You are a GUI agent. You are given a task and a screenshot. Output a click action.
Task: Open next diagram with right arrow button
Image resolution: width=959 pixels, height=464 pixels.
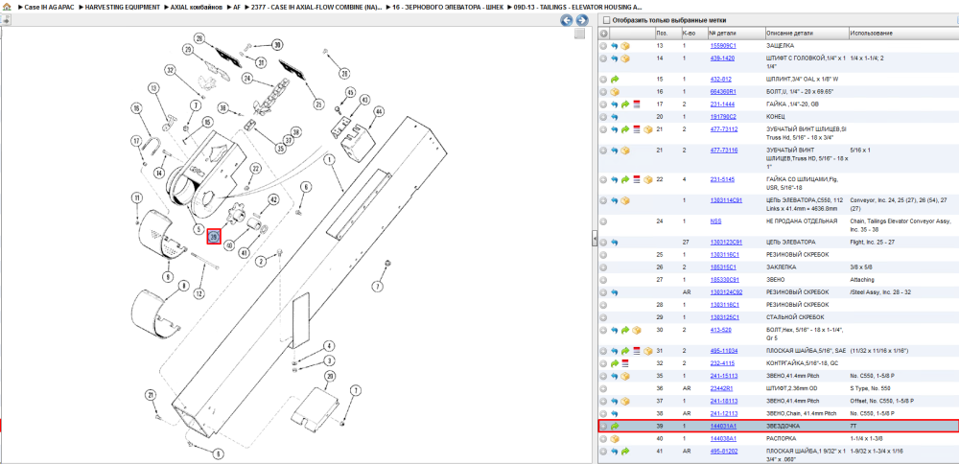pyautogui.click(x=582, y=21)
